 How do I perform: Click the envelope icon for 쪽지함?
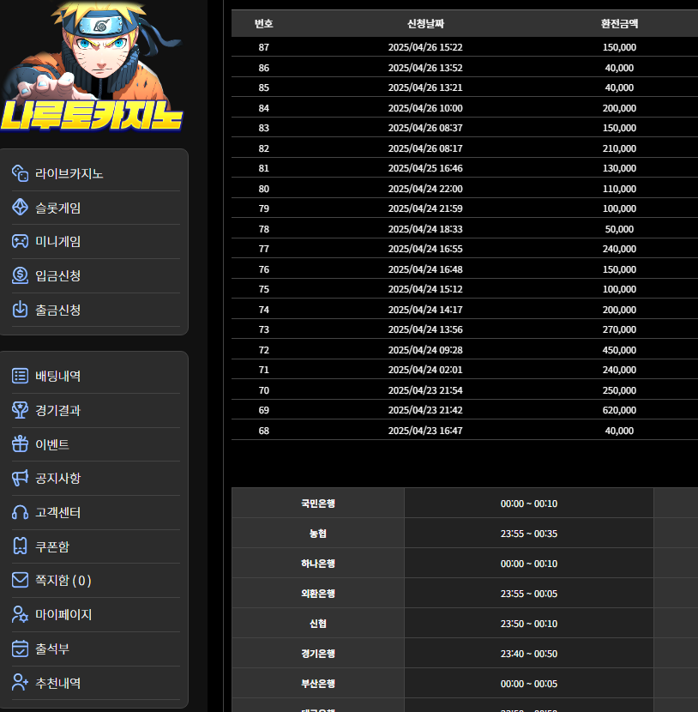21,580
